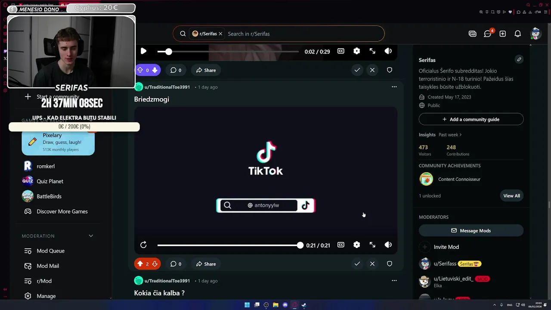Click View All achievements button
The height and width of the screenshot is (310, 551).
[x=511, y=196]
